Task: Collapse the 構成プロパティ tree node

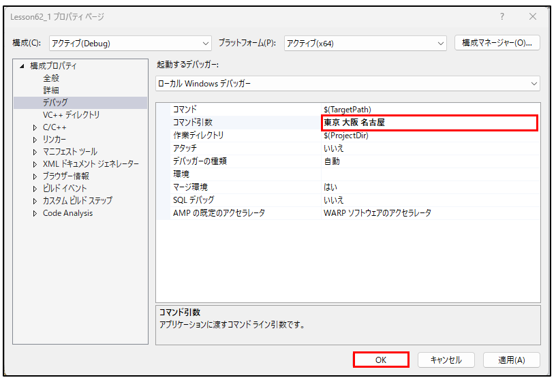Action: tap(22, 66)
